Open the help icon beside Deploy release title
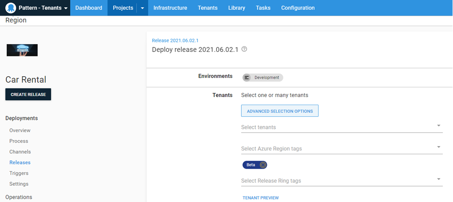This screenshot has height=202, width=453. [x=244, y=49]
